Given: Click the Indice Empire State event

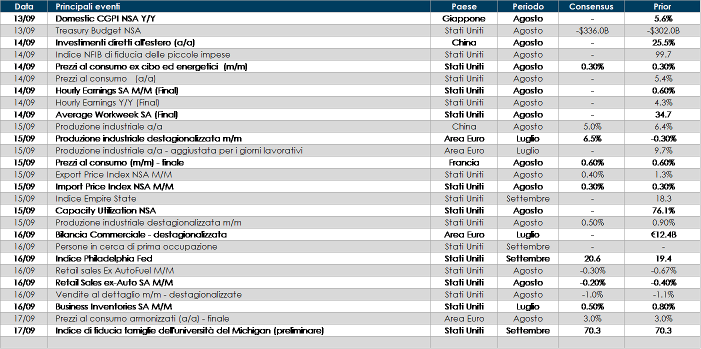Looking at the screenshot, I should [95, 198].
